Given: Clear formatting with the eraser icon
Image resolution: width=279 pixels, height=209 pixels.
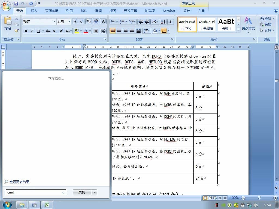Looking at the screenshot, I should pos(89,21).
